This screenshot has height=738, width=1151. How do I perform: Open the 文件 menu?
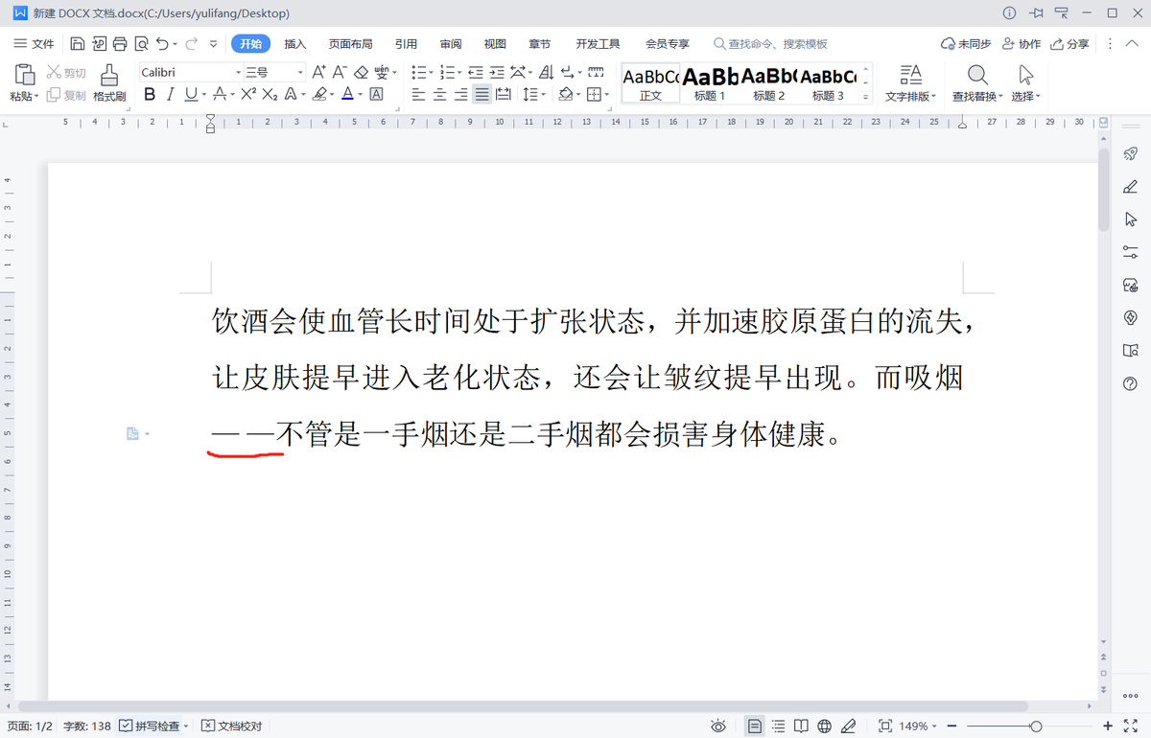pos(35,44)
